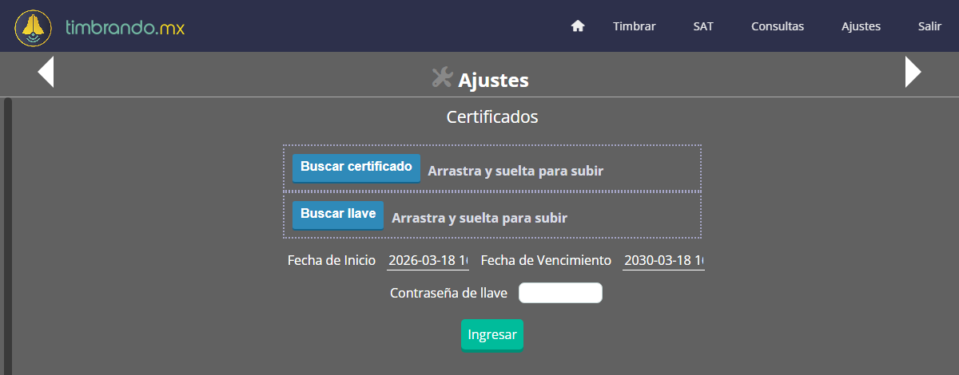Click the right arrow to next section
The image size is (959, 375).
(913, 72)
